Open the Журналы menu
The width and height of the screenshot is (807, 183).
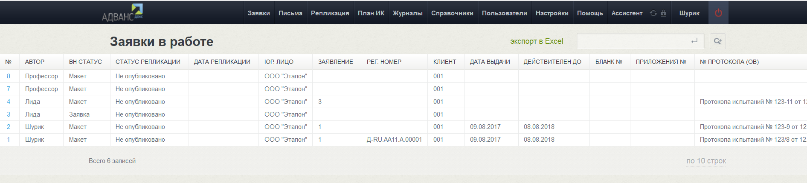click(407, 13)
